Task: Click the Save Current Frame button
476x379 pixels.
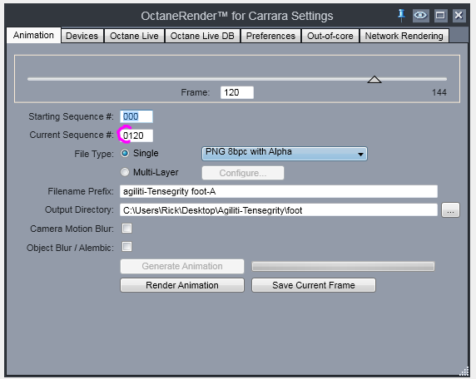Action: [314, 285]
